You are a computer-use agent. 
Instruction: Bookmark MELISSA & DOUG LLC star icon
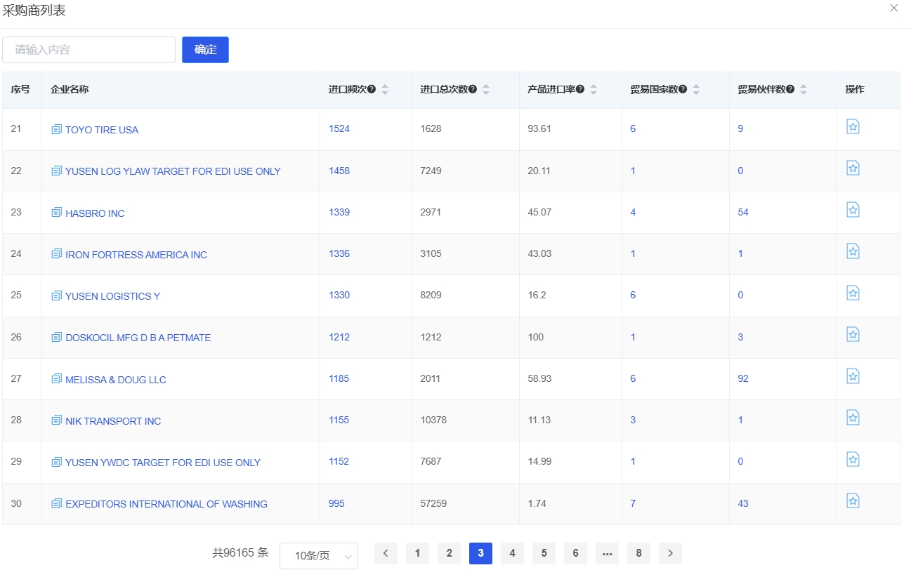(853, 376)
